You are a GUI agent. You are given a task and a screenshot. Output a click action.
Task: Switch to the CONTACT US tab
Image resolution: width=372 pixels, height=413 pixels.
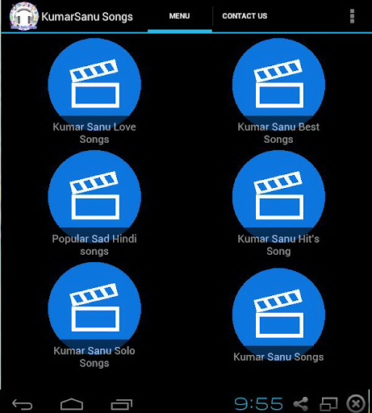245,16
